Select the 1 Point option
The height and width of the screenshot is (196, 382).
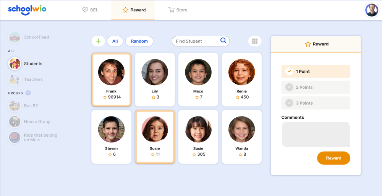pos(316,72)
